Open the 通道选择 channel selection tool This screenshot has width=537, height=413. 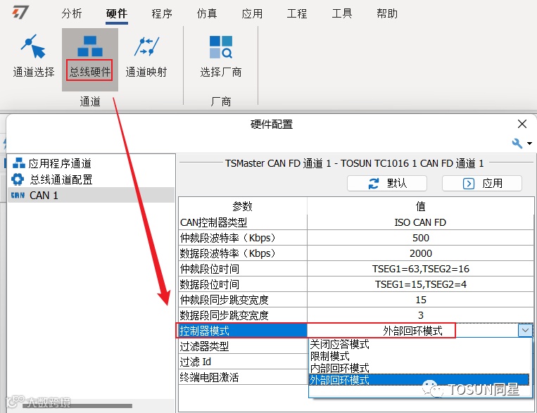34,56
